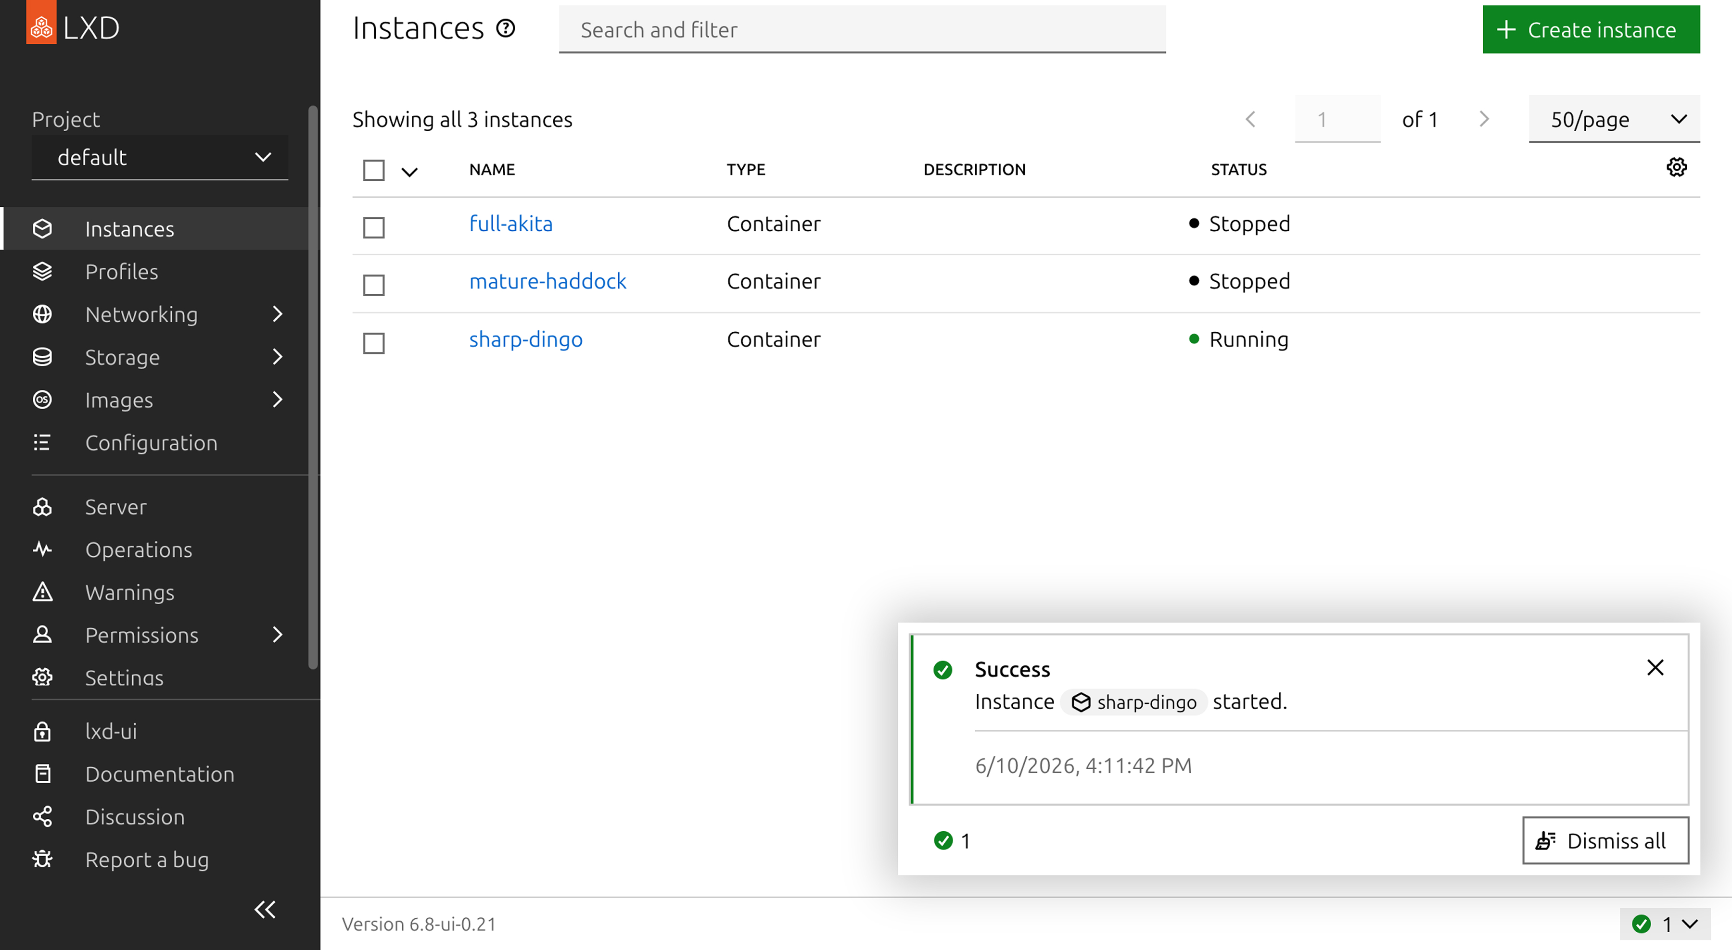Click the Networking globe icon

(42, 314)
